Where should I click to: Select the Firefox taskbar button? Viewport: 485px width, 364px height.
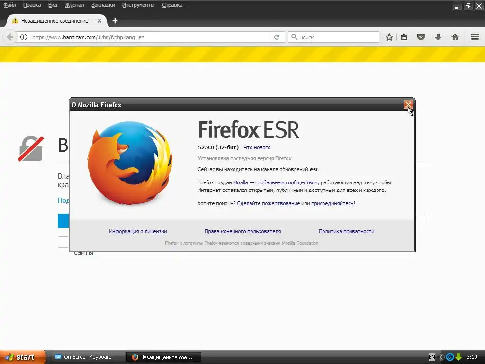[x=164, y=357]
